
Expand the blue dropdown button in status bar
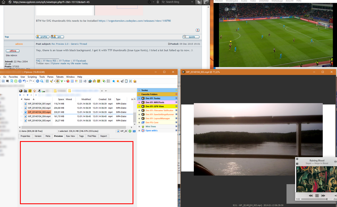[134, 131]
